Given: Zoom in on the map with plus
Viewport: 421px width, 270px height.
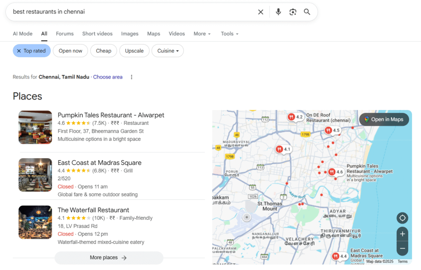Looking at the screenshot, I should (x=402, y=234).
